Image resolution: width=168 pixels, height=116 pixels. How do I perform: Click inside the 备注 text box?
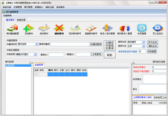pos(153,89)
